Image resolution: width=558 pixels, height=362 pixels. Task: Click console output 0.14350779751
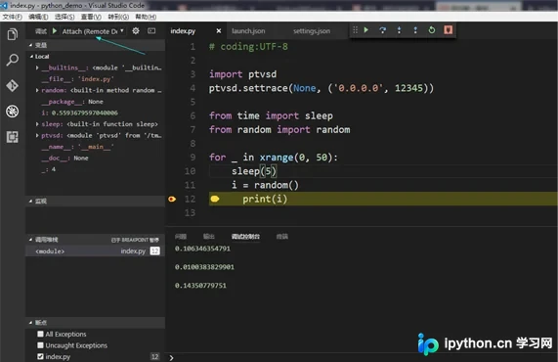click(200, 286)
